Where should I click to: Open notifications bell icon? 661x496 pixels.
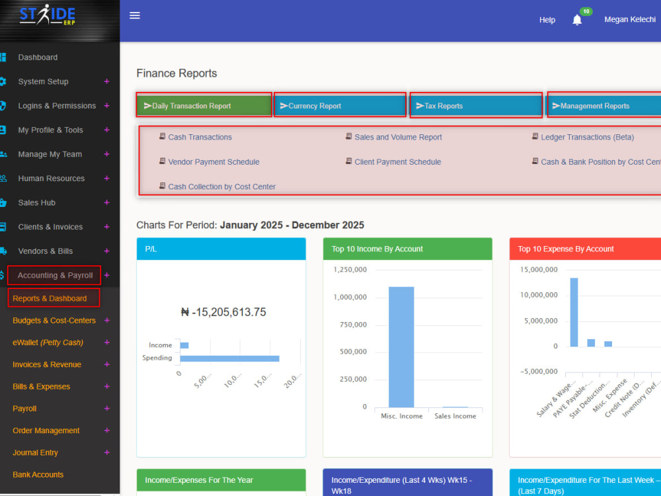point(577,20)
